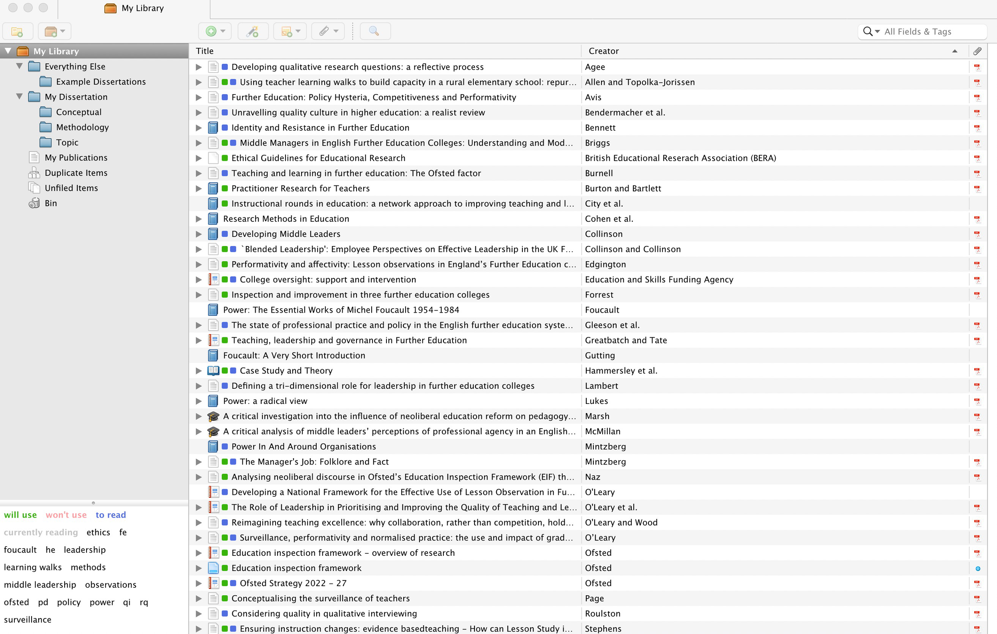Select the 'middle leadership' tag
The height and width of the screenshot is (634, 997).
[x=40, y=584]
